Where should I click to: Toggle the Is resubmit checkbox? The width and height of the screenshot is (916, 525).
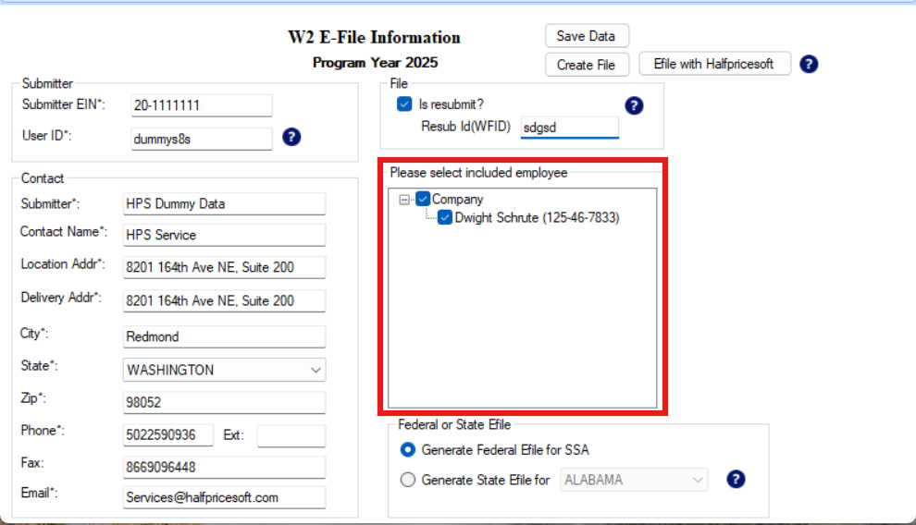click(x=404, y=104)
